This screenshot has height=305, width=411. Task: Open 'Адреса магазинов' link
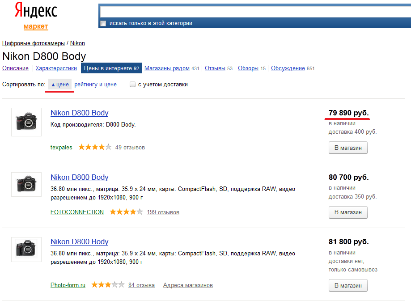coord(188,285)
